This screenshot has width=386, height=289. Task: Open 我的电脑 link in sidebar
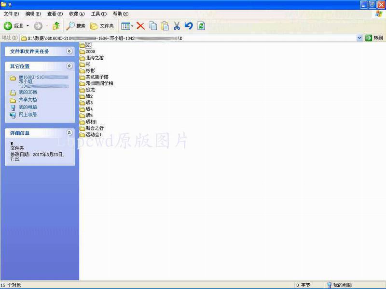(28, 107)
